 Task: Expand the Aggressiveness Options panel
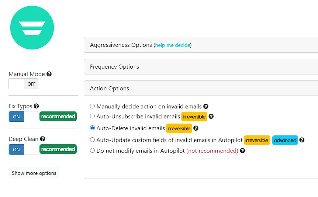pyautogui.click(x=201, y=45)
